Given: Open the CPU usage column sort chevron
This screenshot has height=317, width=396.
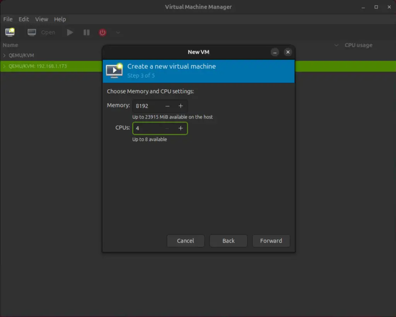Looking at the screenshot, I should (336, 45).
